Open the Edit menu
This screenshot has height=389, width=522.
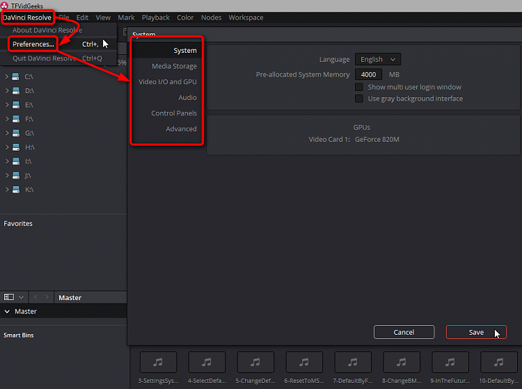82,17
